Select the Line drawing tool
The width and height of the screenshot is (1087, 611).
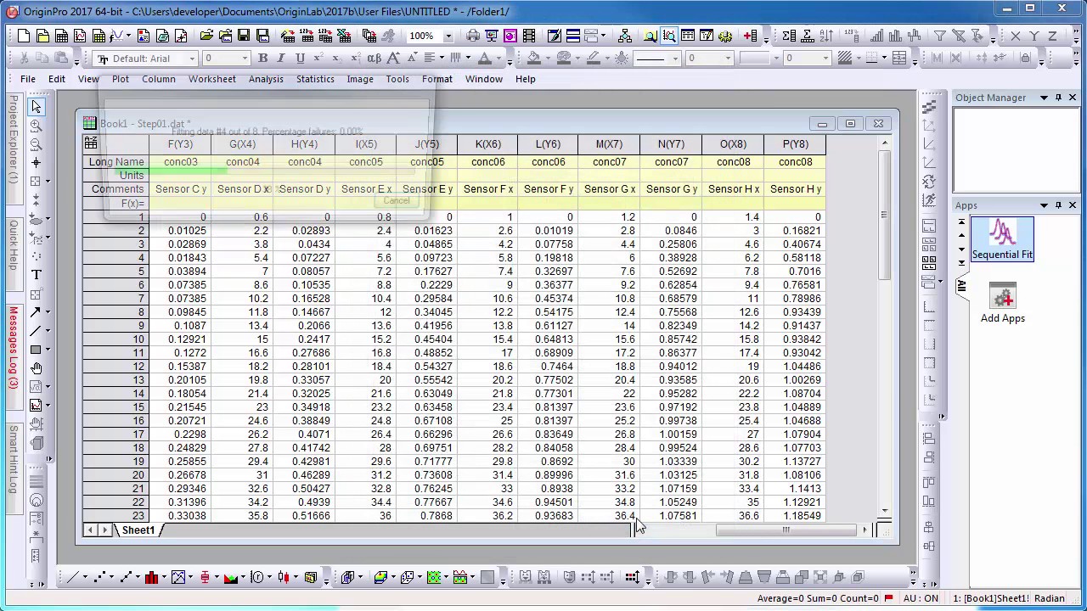pyautogui.click(x=36, y=331)
